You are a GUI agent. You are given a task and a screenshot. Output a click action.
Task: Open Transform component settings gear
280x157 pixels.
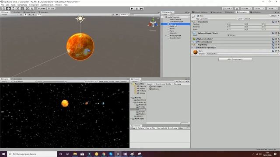[278, 22]
